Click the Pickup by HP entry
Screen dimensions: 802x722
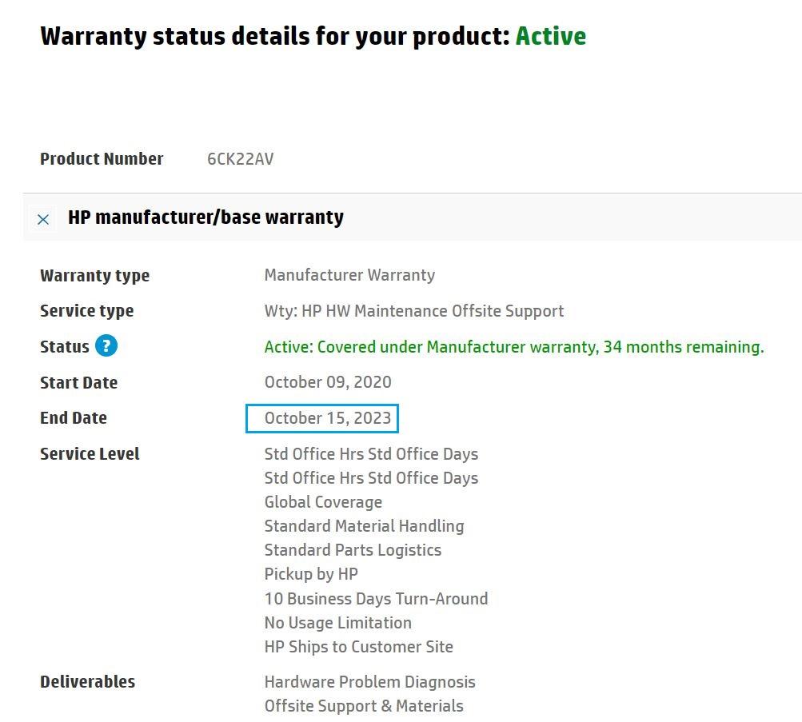311,574
